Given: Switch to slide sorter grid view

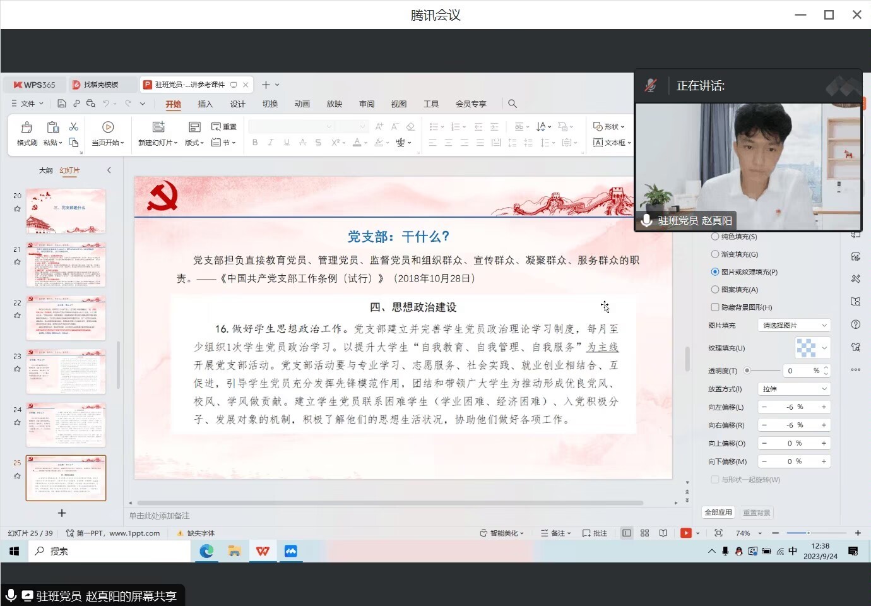Looking at the screenshot, I should [644, 533].
